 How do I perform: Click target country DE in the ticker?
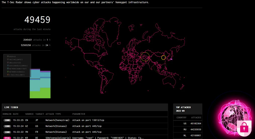click(x=37, y=138)
